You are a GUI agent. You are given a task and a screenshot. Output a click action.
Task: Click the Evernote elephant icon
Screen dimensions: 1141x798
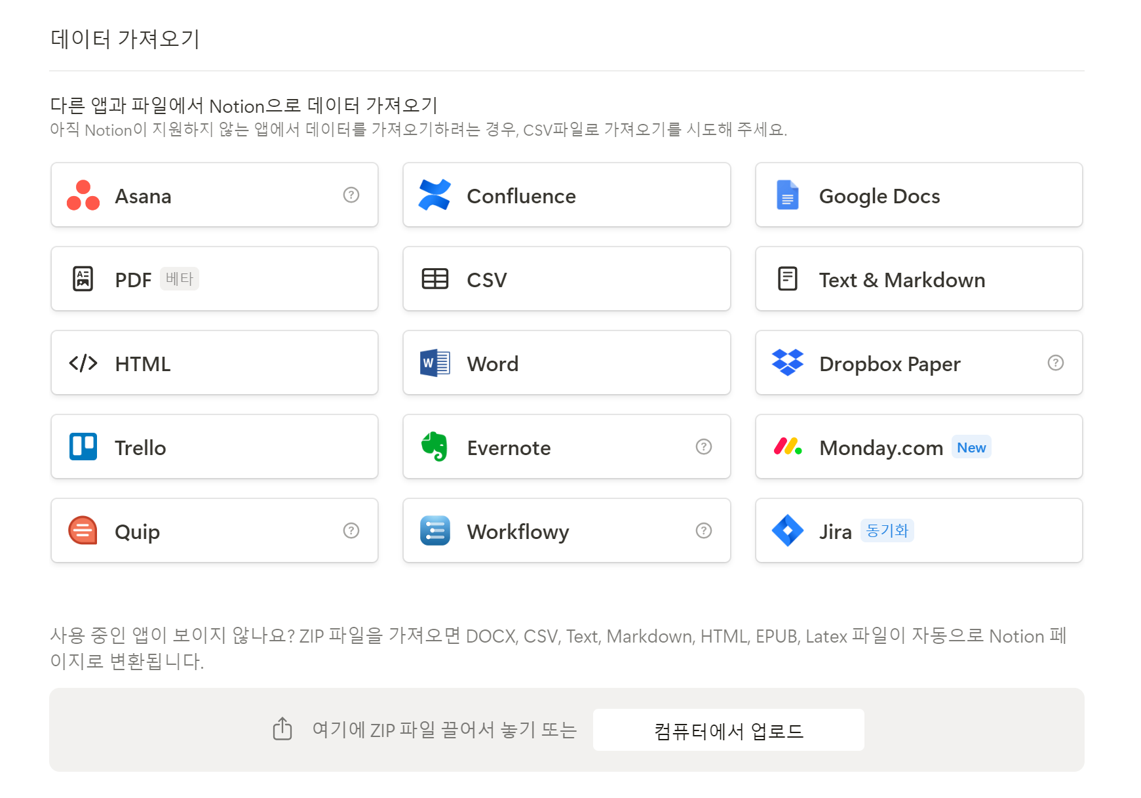click(435, 447)
